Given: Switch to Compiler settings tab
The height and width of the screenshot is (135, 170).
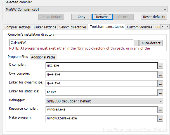Looking at the screenshot, I should pyautogui.click(x=17, y=27).
